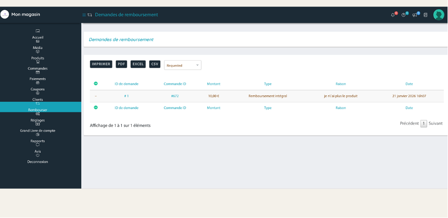This screenshot has height=218, width=448.
Task: Open order #672 link
Action: tap(175, 96)
